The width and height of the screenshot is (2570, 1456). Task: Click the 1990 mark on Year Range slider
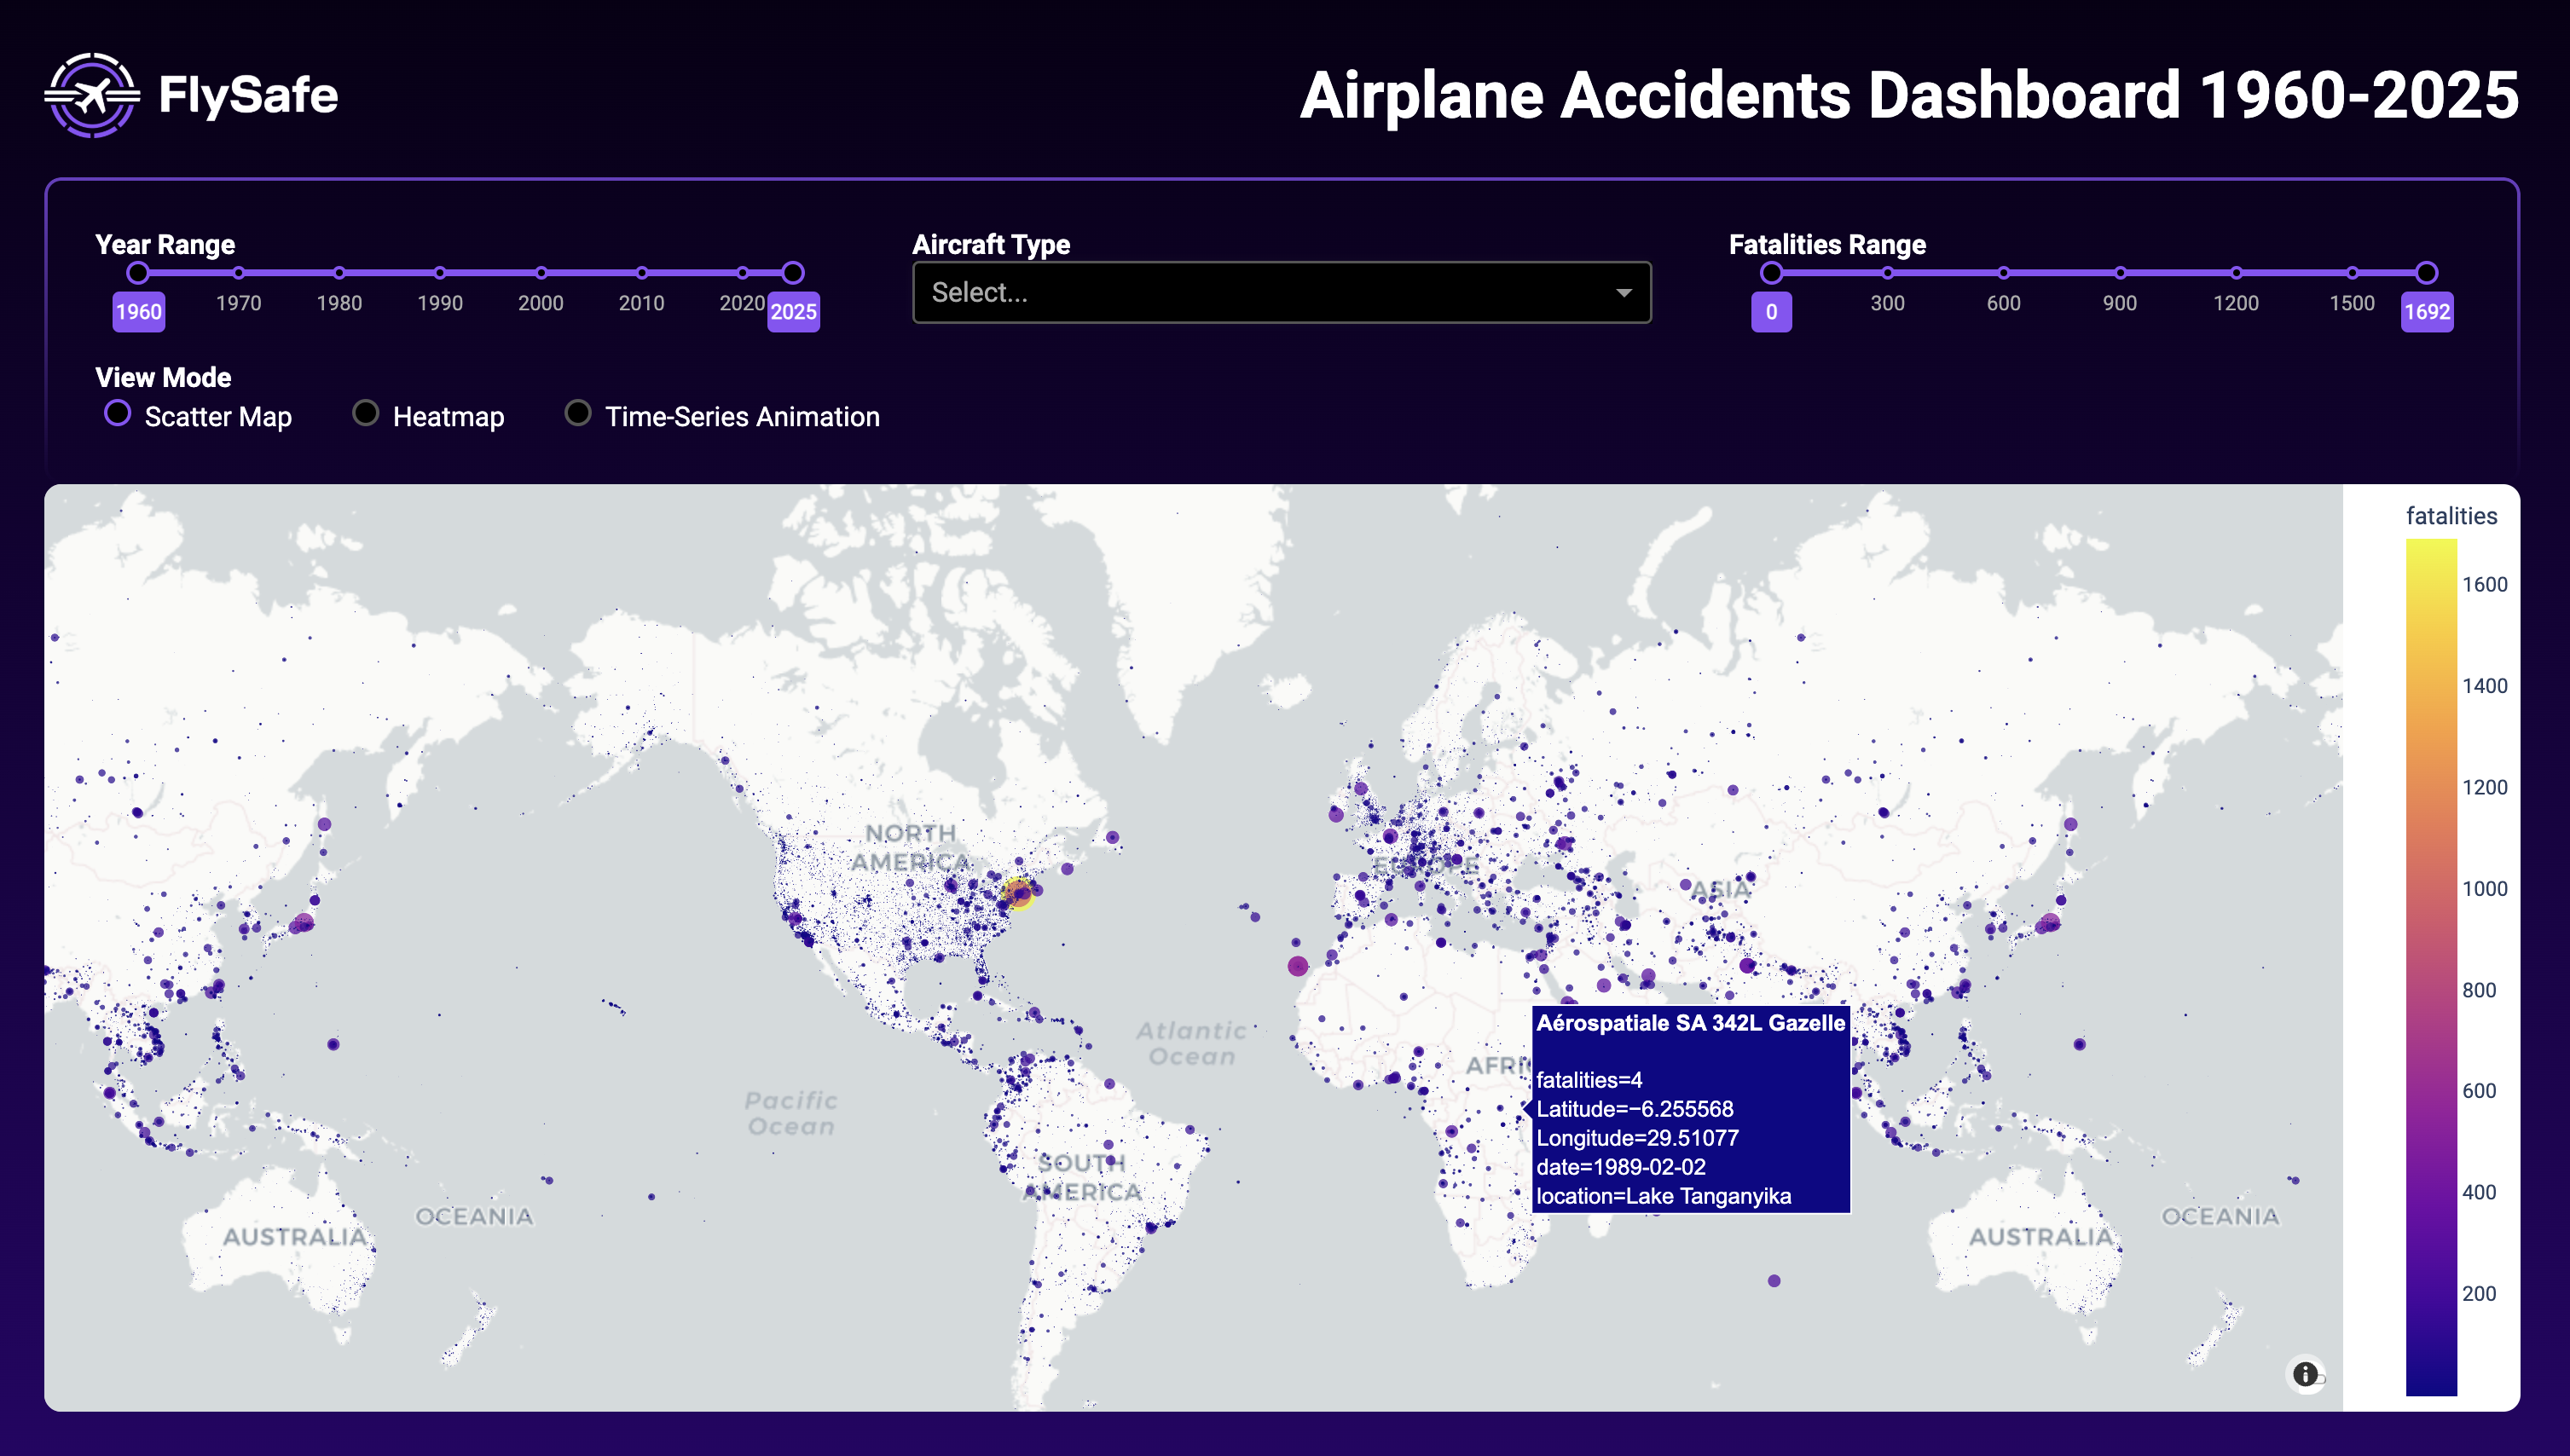tap(440, 273)
